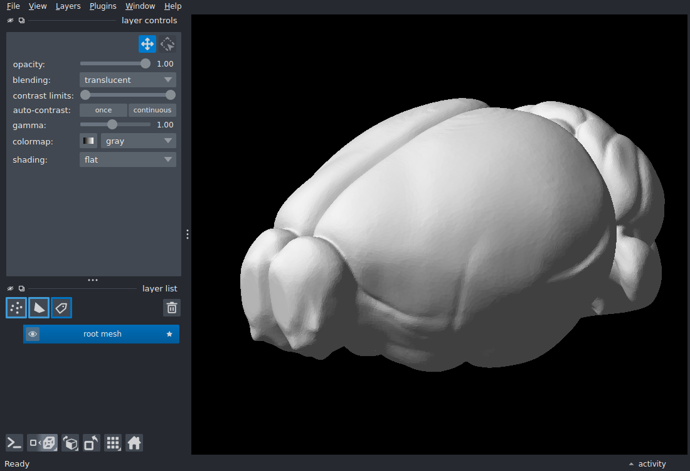Reset view with the home button

pyautogui.click(x=134, y=443)
